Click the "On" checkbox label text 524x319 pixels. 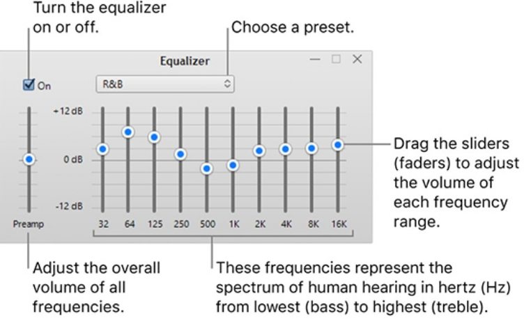click(x=44, y=86)
